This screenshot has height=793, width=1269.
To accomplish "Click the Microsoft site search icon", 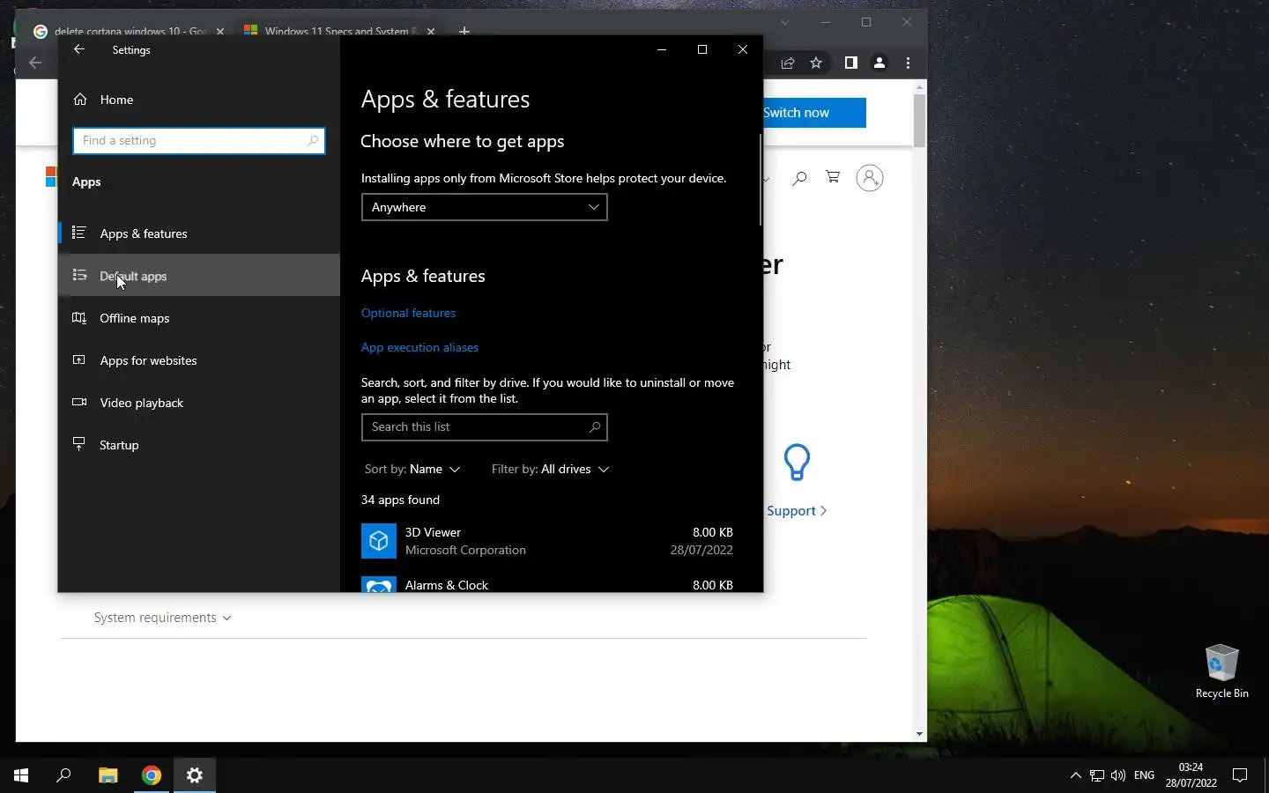I will pyautogui.click(x=799, y=178).
